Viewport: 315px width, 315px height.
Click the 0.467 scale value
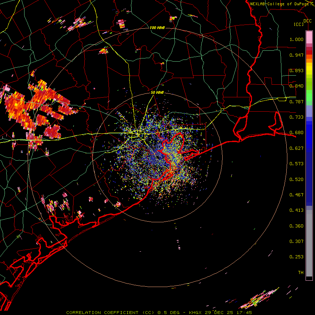click(296, 195)
